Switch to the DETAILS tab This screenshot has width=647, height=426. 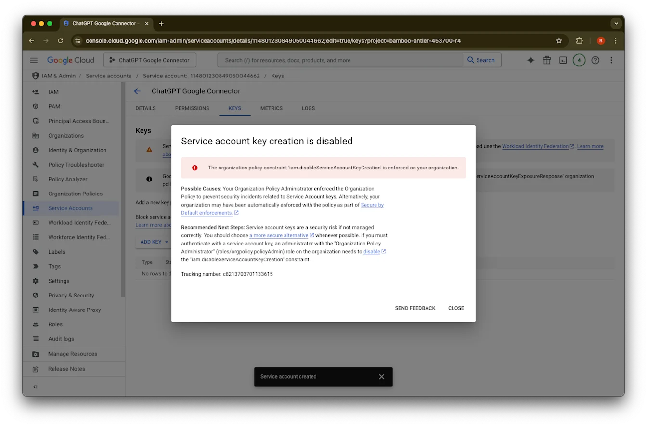click(x=145, y=108)
